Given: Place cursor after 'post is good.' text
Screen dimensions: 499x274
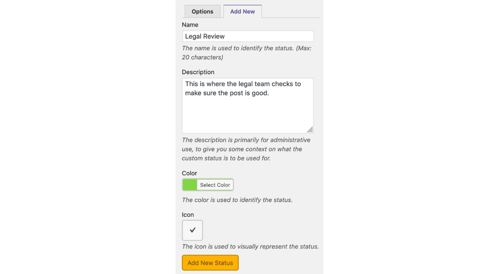Looking at the screenshot, I should 269,93.
